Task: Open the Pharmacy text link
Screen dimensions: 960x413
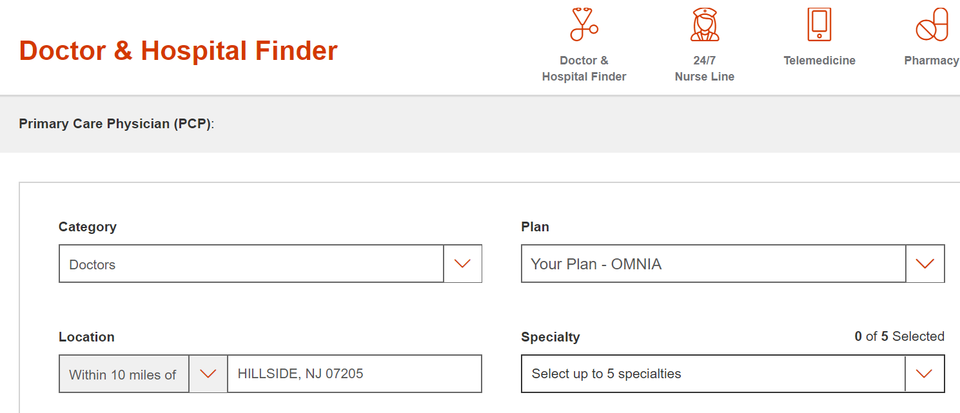Action: tap(931, 61)
